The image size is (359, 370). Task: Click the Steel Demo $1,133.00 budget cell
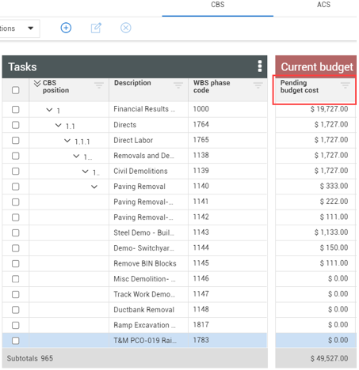click(315, 232)
